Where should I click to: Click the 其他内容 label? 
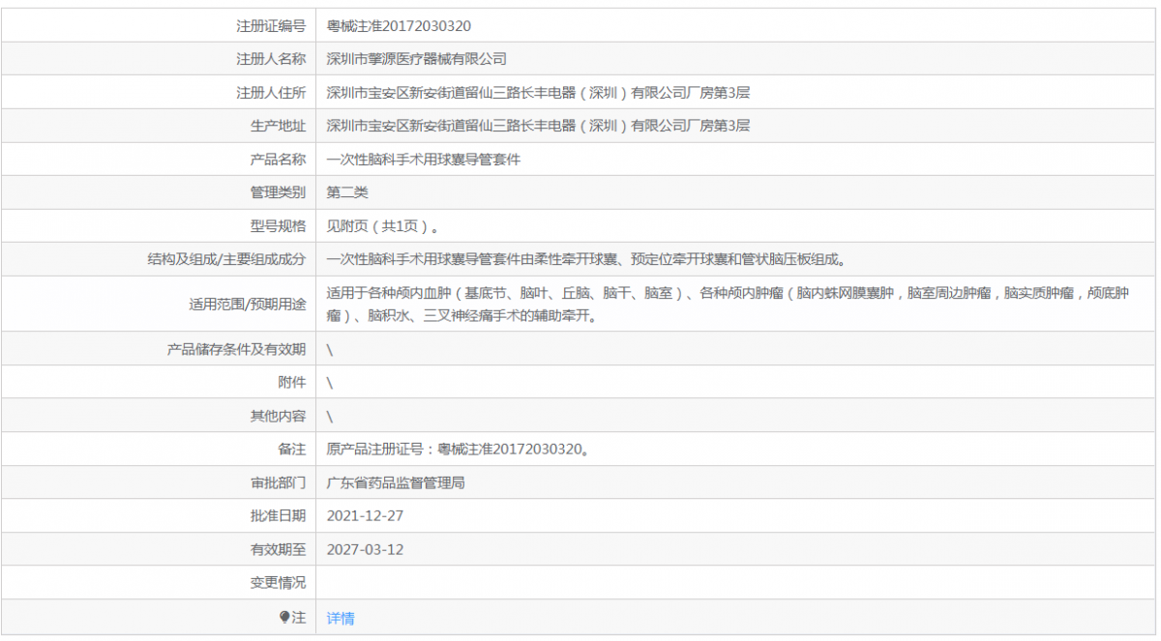click(x=278, y=416)
